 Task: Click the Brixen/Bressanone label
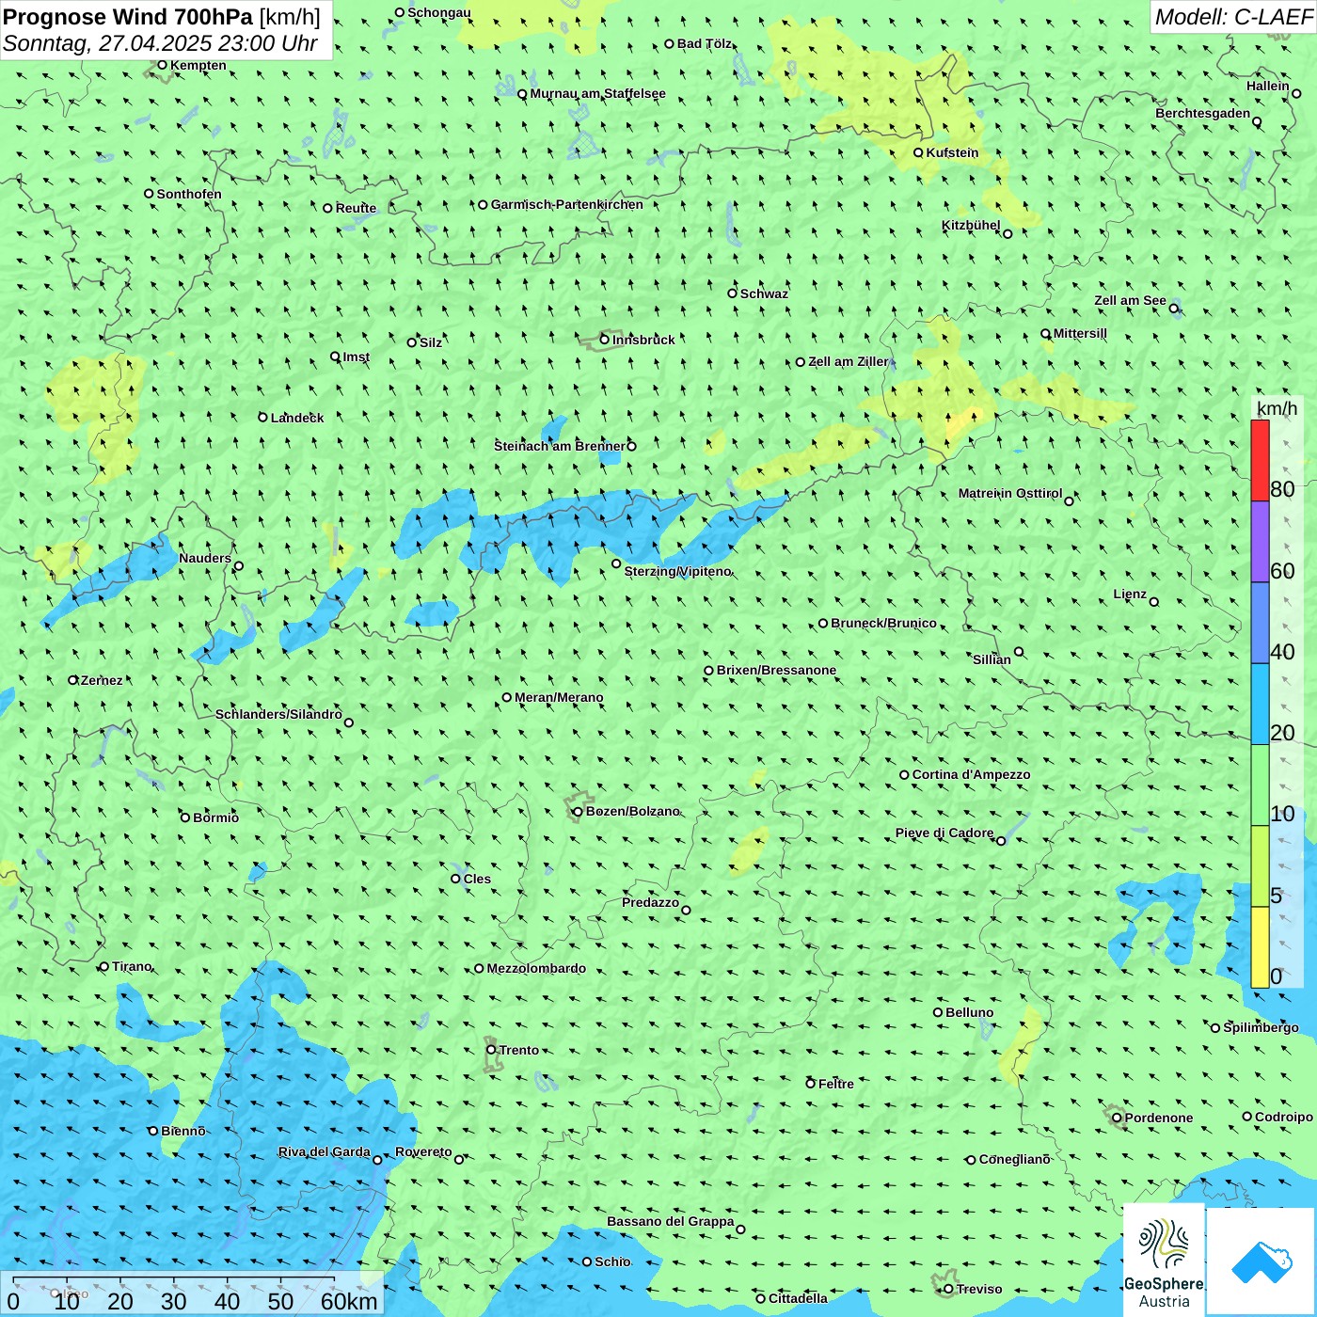[776, 670]
